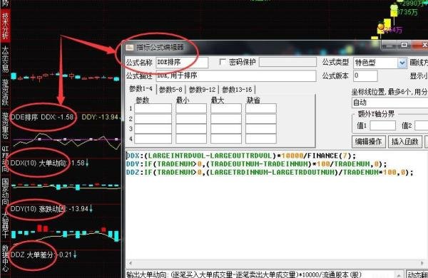
Task: Click the DDE排序 indicator label in chart
Action: pos(24,118)
